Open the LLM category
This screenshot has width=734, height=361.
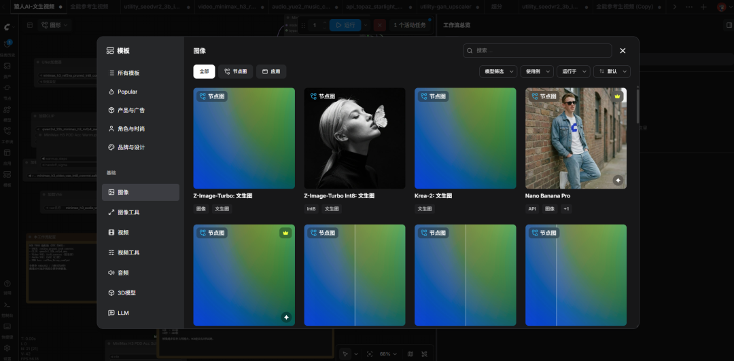(x=141, y=313)
